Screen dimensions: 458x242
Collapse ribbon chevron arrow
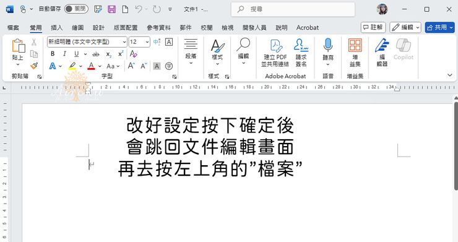tap(450, 75)
